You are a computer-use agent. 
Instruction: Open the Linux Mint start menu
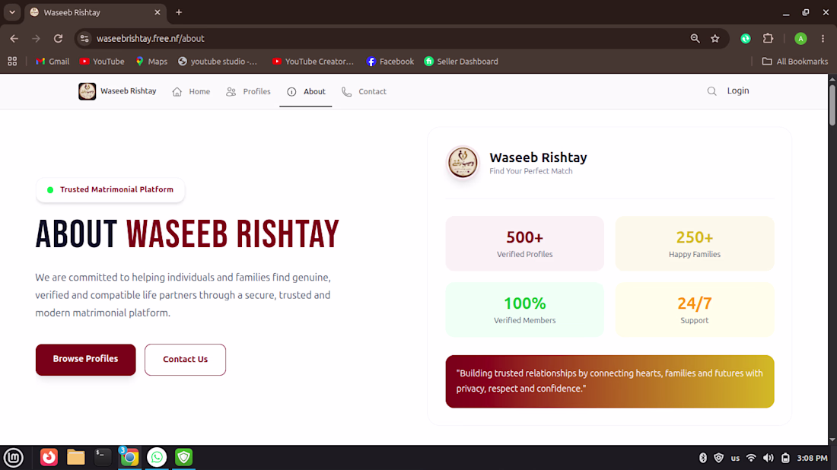pyautogui.click(x=14, y=457)
